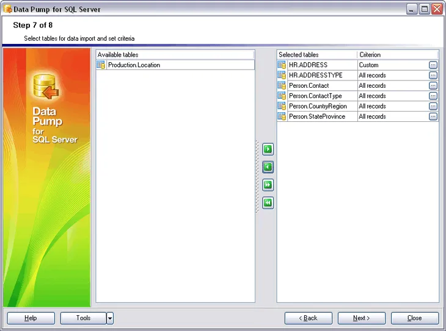Image resolution: width=446 pixels, height=331 pixels.
Task: Click the table icon beside Production.Location
Action: pos(101,65)
